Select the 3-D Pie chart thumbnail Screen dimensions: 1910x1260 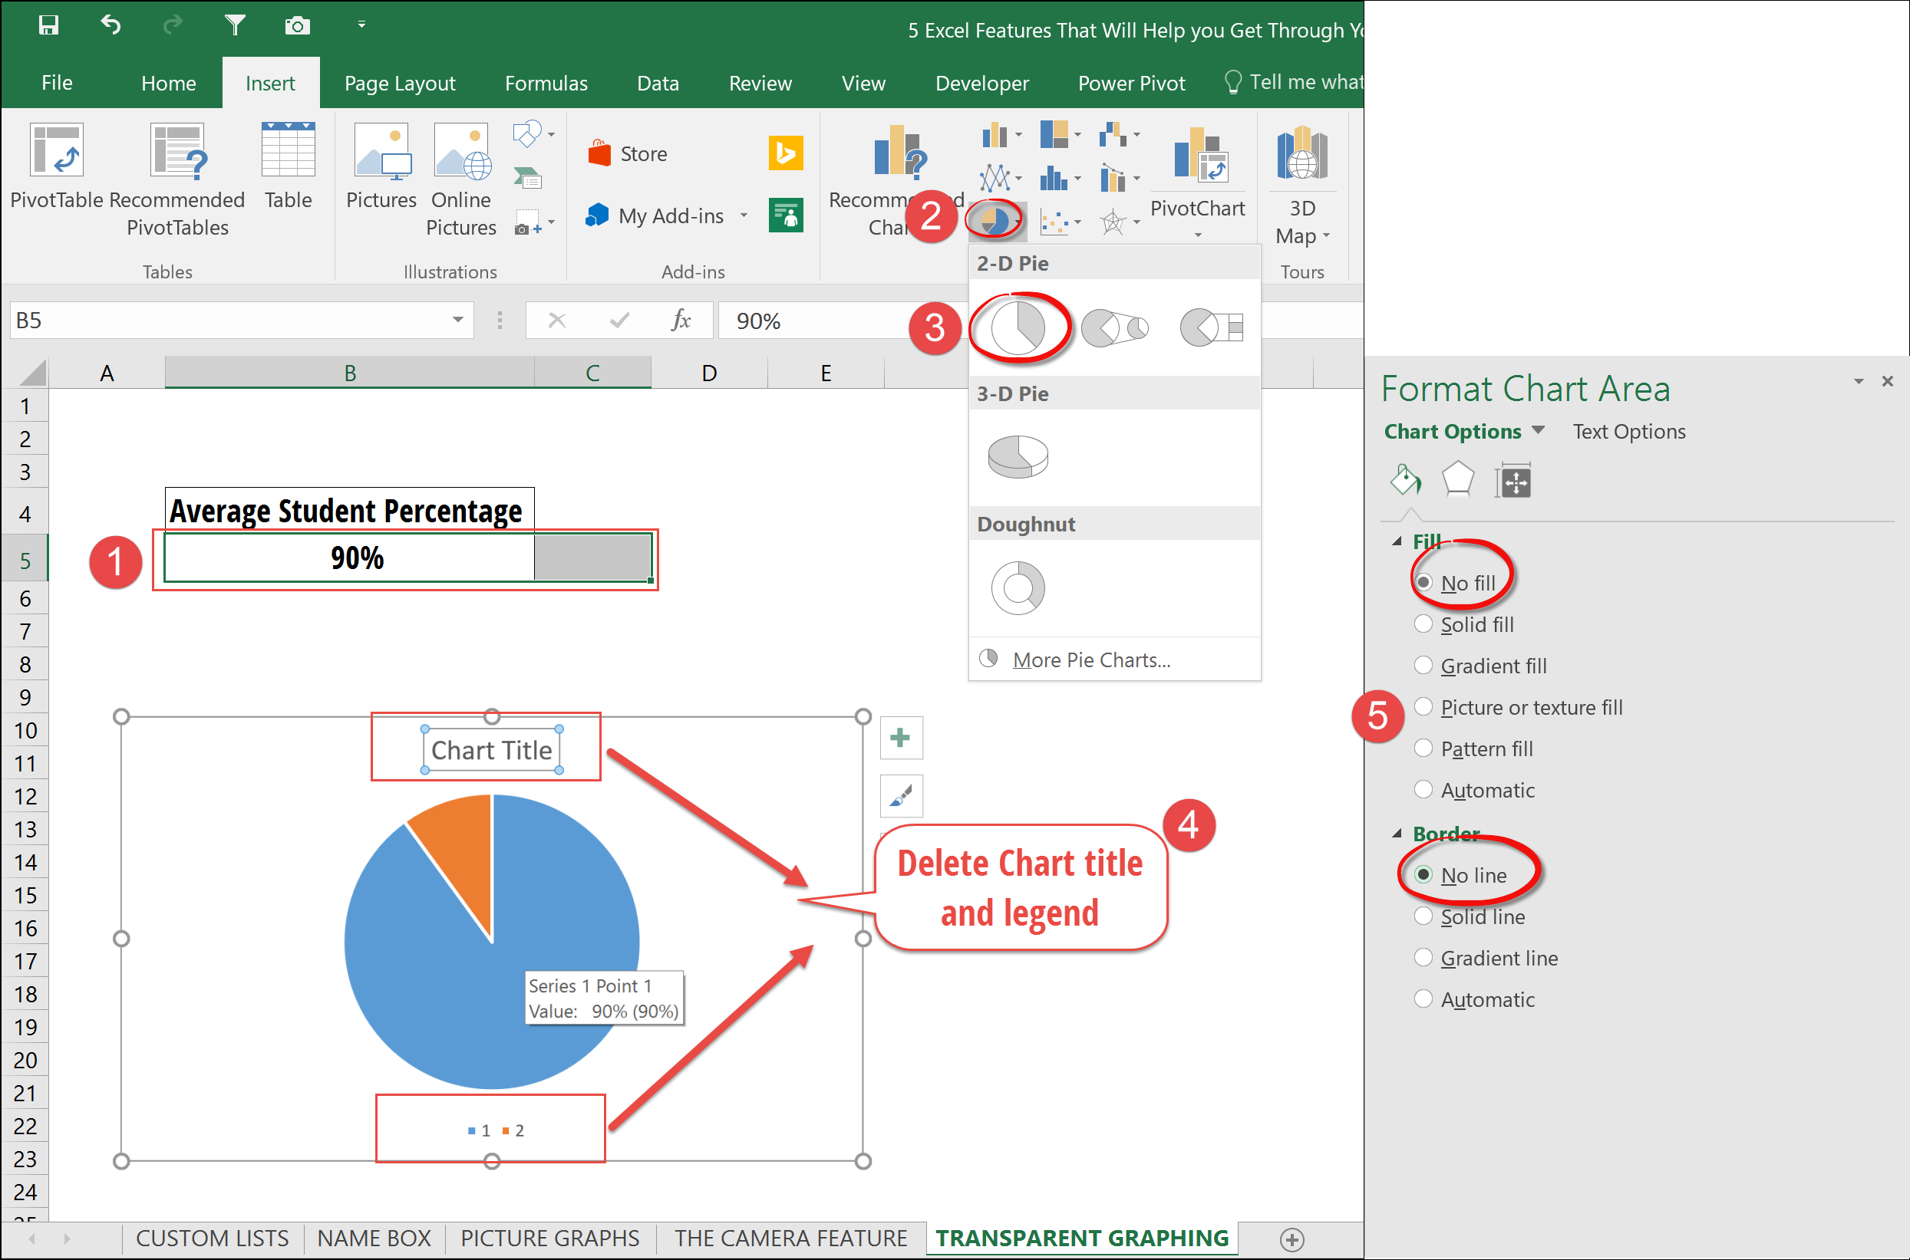pos(1017,456)
